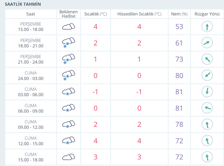Screen dimensions: 224x166
Task: Click the wind arrow for Perşembe 15.00 - 18.00
Action: 207,26
